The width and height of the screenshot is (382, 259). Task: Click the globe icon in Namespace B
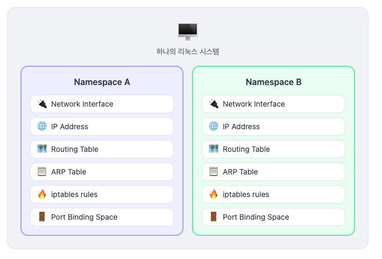214,127
